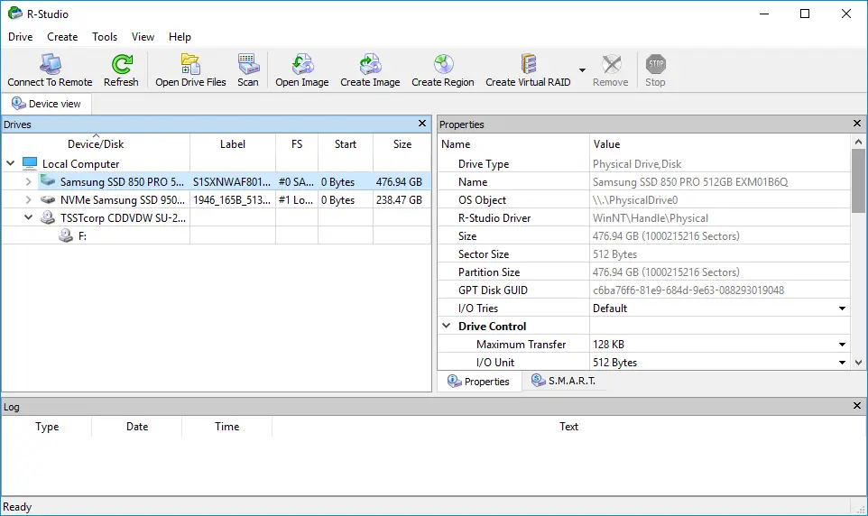Open the Maximum Transfer dropdown
The image size is (868, 516).
pos(842,345)
